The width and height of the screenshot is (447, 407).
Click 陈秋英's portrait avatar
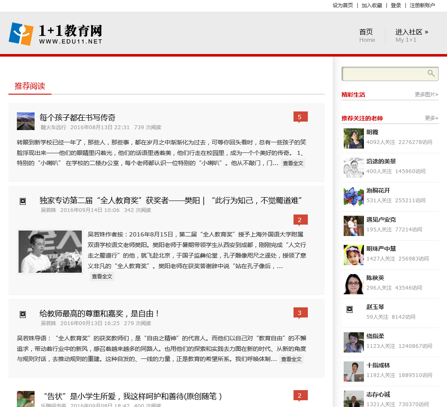pos(353,284)
